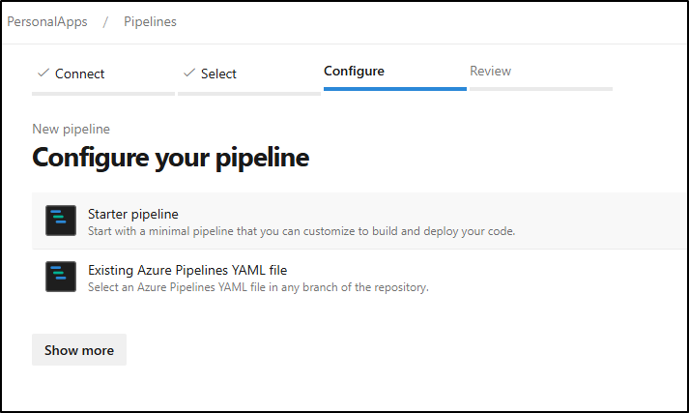Click the Starter pipeline description text

(301, 231)
